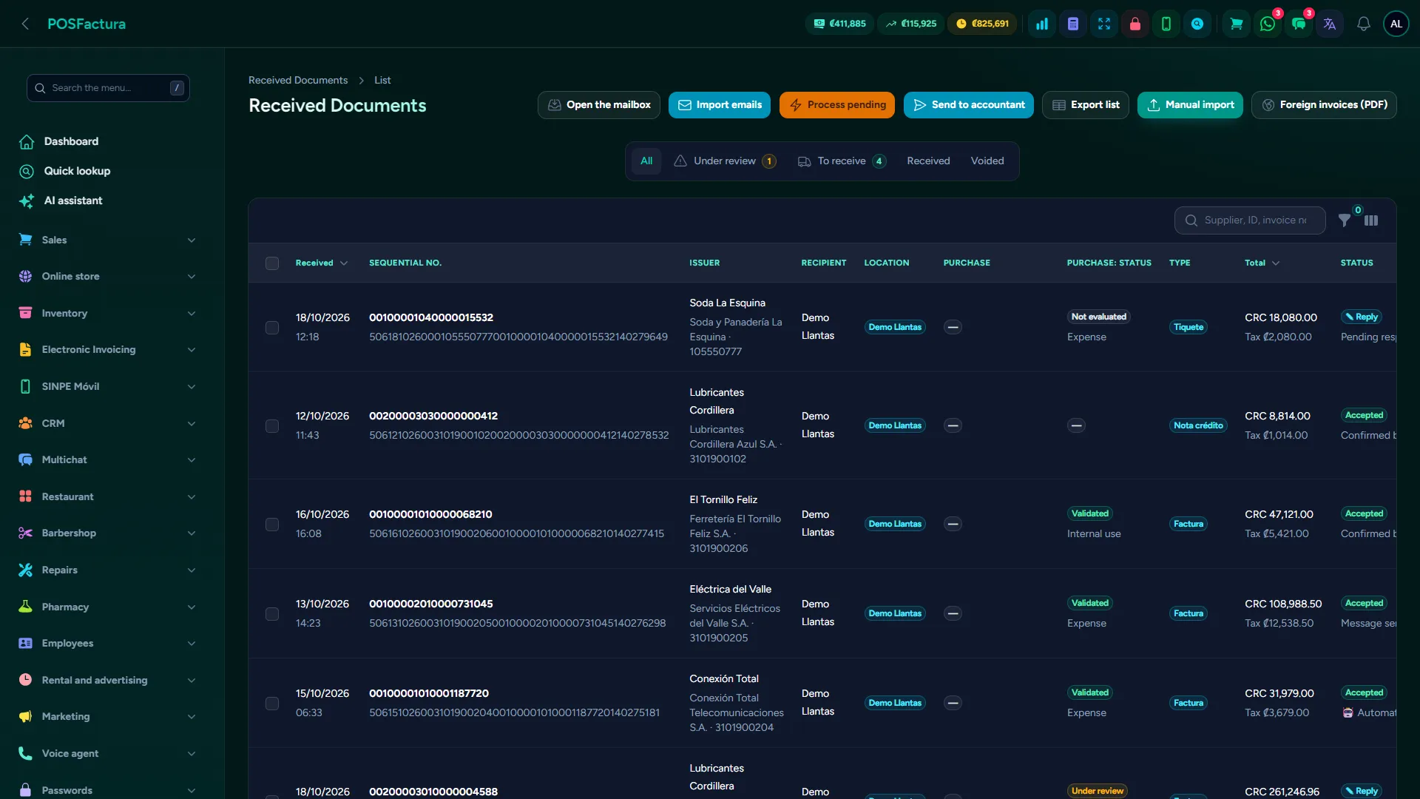Viewport: 1420px width, 799px height.
Task: Open the AL user avatar menu
Action: [x=1396, y=24]
